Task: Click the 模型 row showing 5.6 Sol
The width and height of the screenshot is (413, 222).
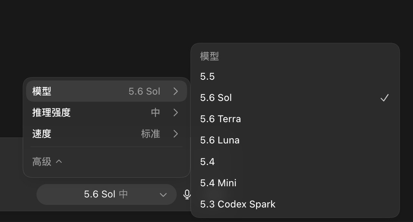Action: click(x=106, y=91)
